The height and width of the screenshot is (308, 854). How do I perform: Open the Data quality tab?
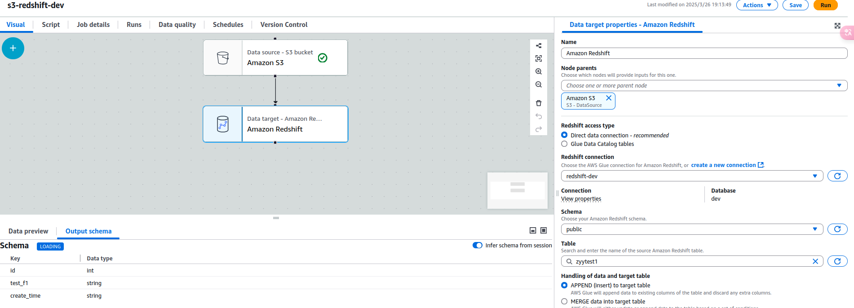[177, 25]
